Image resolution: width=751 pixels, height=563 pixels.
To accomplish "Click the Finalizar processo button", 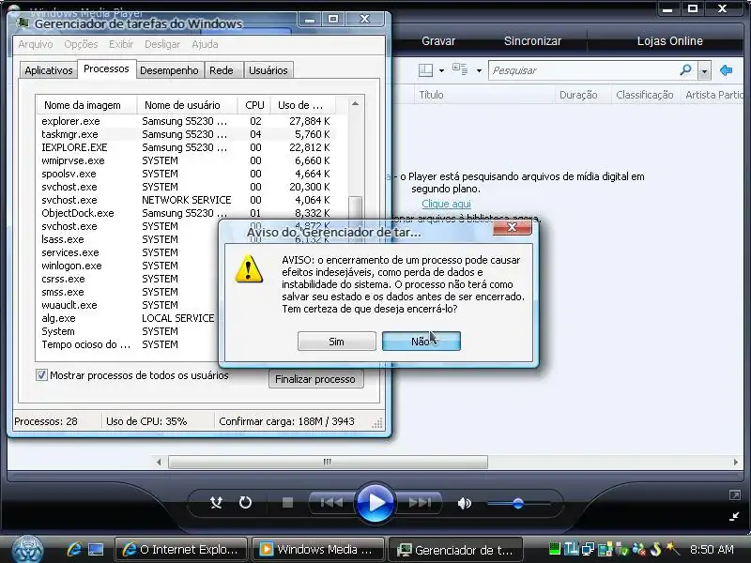I will pyautogui.click(x=315, y=379).
